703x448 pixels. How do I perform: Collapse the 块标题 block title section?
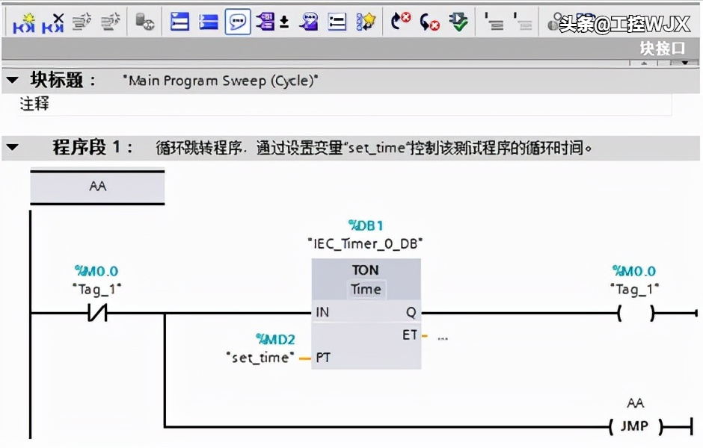pyautogui.click(x=12, y=80)
